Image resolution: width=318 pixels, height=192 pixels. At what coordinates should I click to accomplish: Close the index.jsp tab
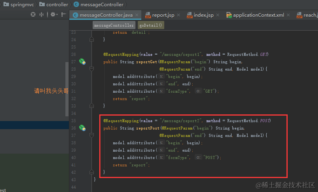[x=218, y=15]
